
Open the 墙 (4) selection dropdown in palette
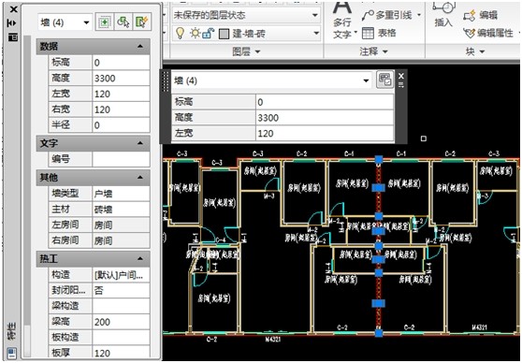(x=65, y=22)
